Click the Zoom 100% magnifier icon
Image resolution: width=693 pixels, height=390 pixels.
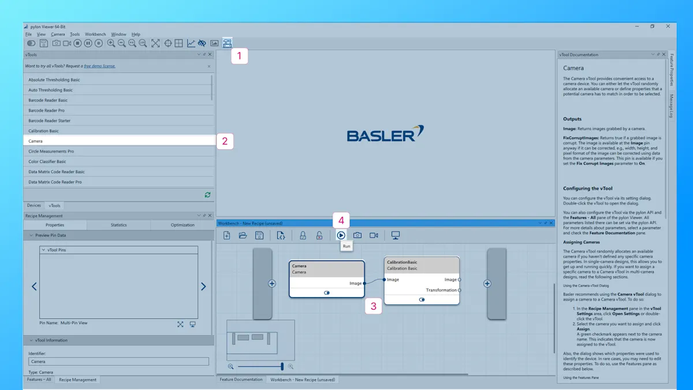pos(143,43)
